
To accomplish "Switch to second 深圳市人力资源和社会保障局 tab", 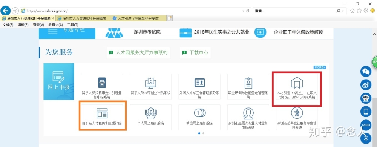I will [83, 18].
